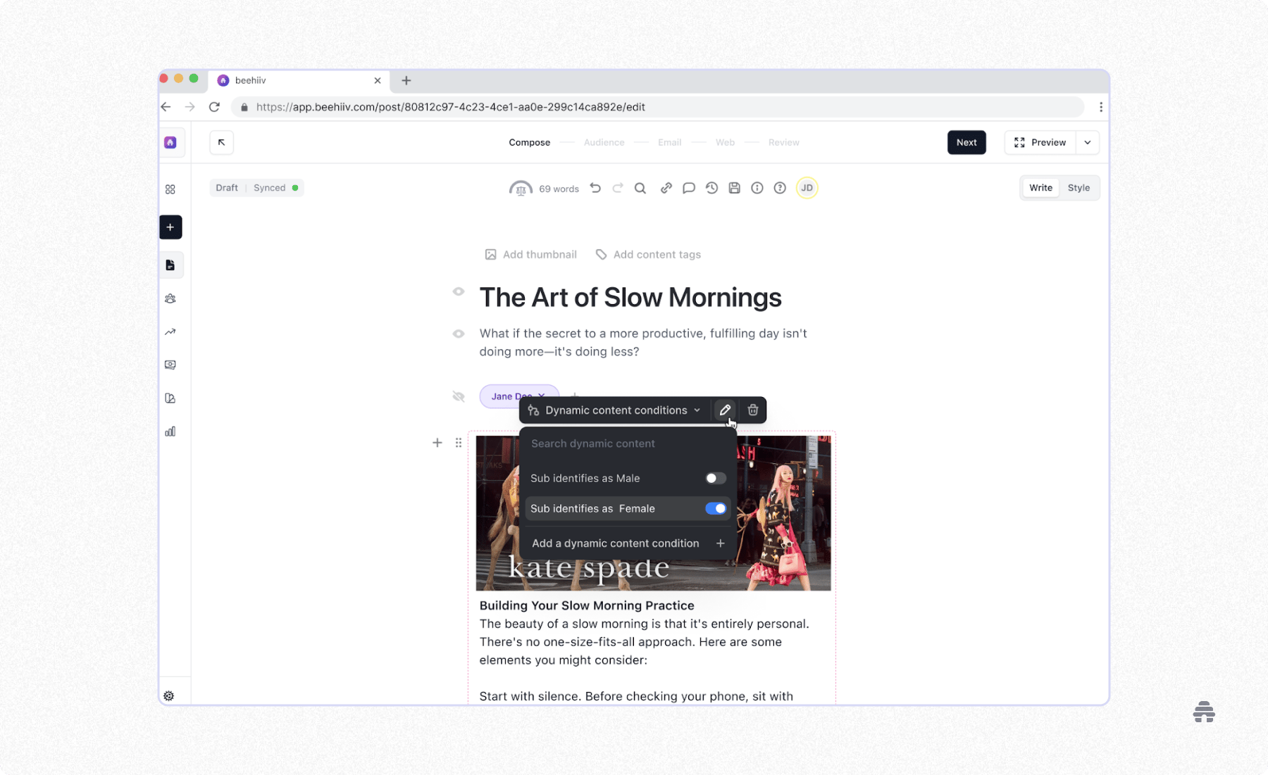Click the black plus create button in sidebar
Screen dimensions: 1268x775
pyautogui.click(x=170, y=227)
